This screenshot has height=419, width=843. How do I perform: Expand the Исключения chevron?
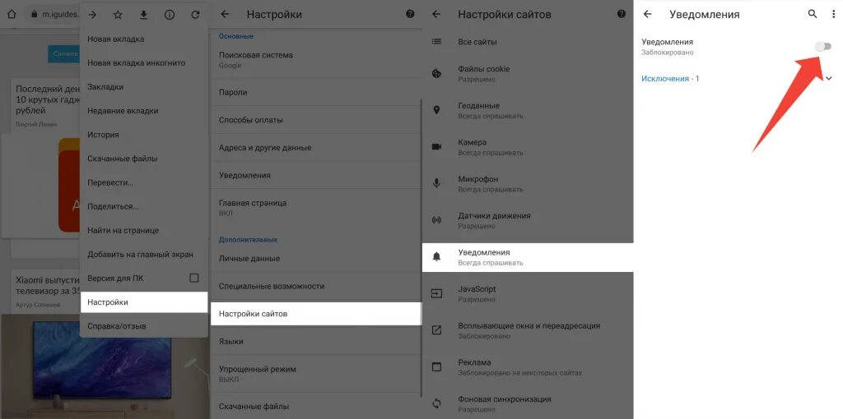point(828,78)
